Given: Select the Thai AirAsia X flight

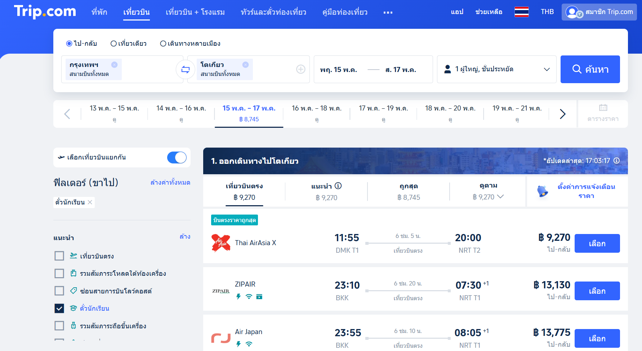Looking at the screenshot, I should [x=597, y=243].
